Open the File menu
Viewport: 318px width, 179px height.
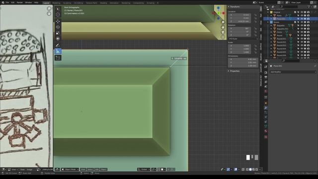tap(7, 2)
